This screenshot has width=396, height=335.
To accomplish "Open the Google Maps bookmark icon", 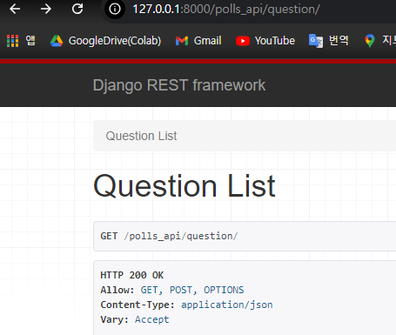I will pyautogui.click(x=370, y=41).
